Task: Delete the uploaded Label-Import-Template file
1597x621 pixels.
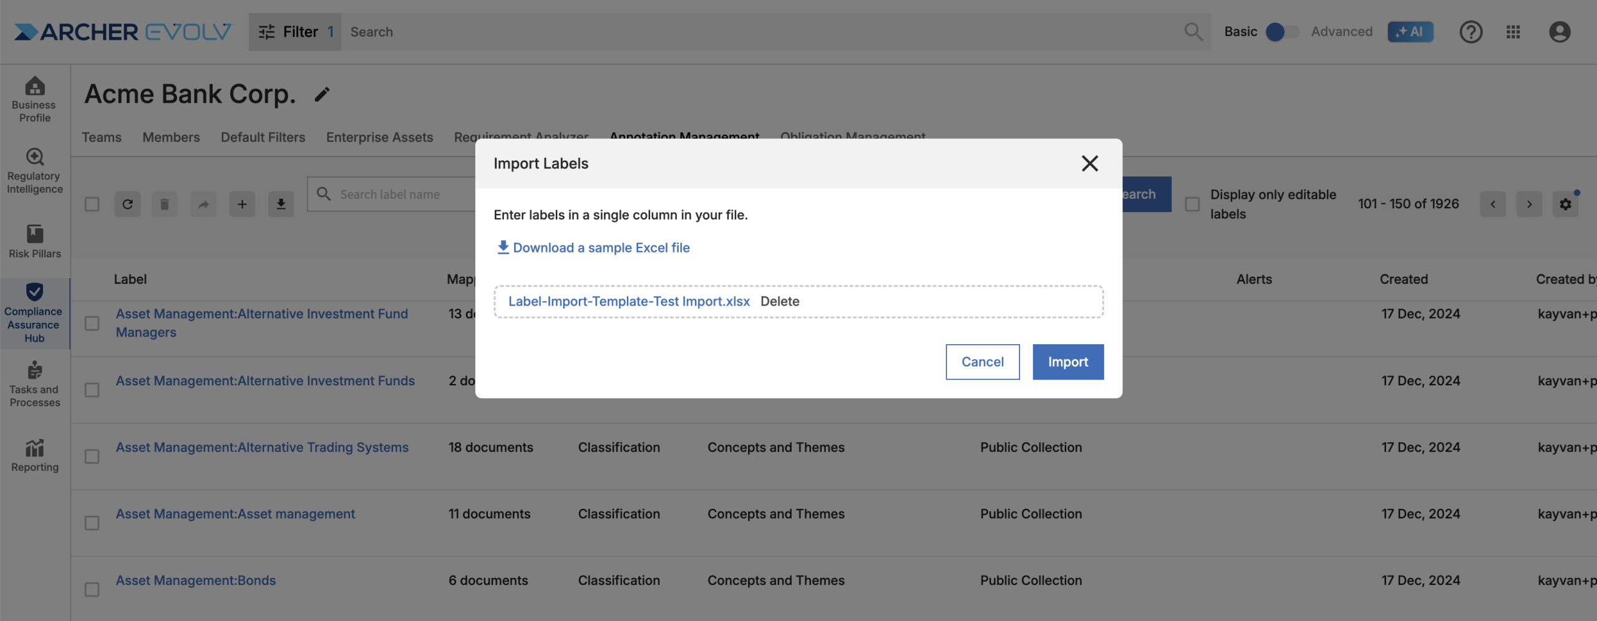Action: coord(780,301)
